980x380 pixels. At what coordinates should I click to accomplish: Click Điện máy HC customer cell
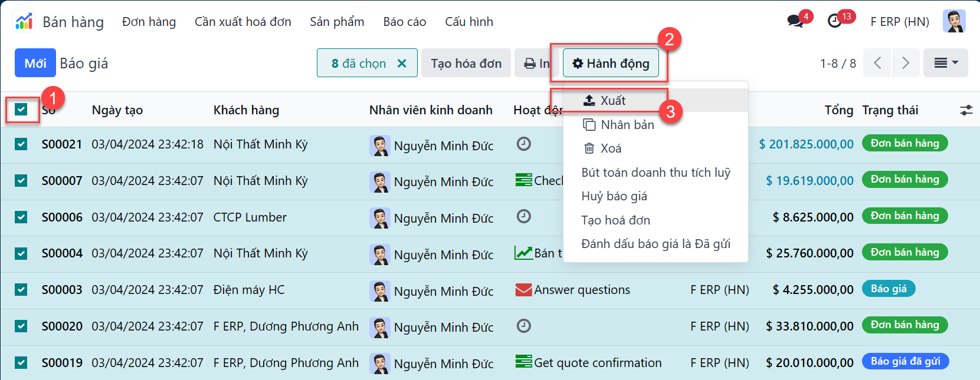point(249,290)
